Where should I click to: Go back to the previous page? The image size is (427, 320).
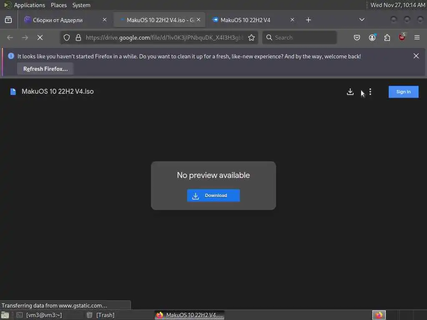pos(10,37)
